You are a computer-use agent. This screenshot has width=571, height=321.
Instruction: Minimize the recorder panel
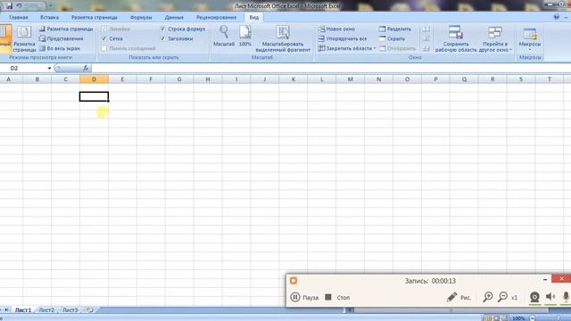coord(545,279)
